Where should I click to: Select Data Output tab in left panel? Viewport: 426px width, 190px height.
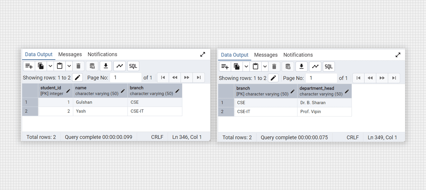[x=39, y=54]
